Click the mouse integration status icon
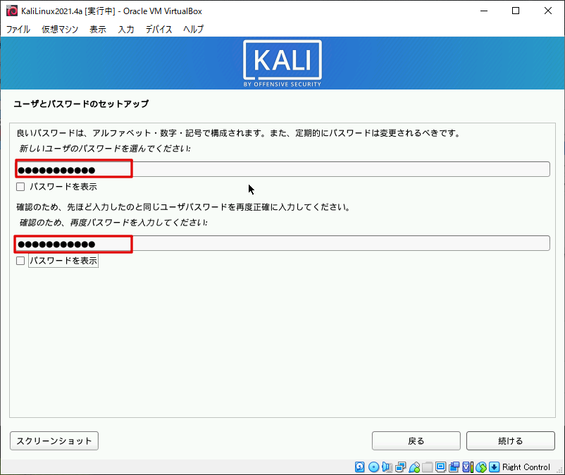The image size is (565, 475). (x=481, y=467)
